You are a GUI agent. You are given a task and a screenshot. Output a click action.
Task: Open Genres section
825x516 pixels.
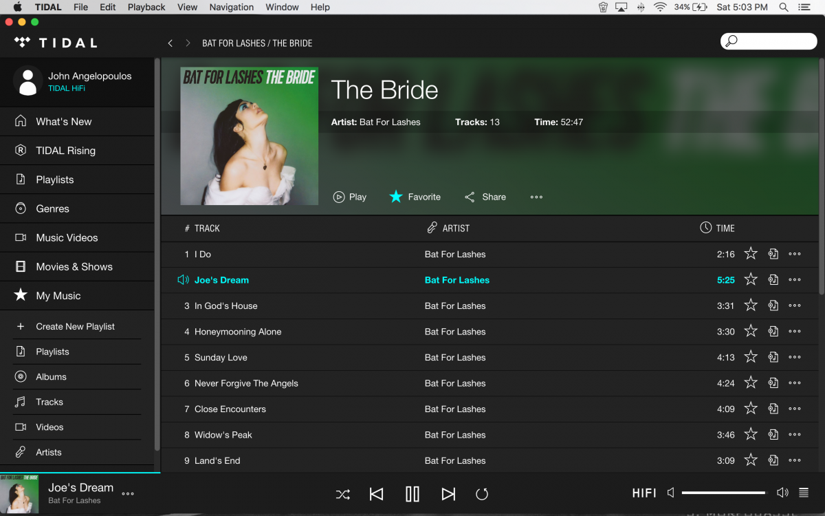[x=77, y=208]
